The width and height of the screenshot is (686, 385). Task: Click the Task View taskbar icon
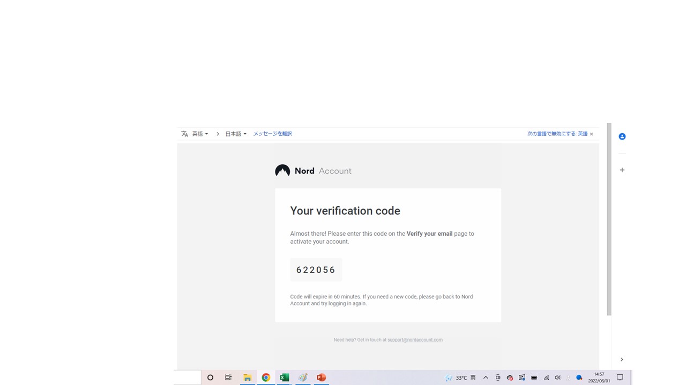click(228, 378)
